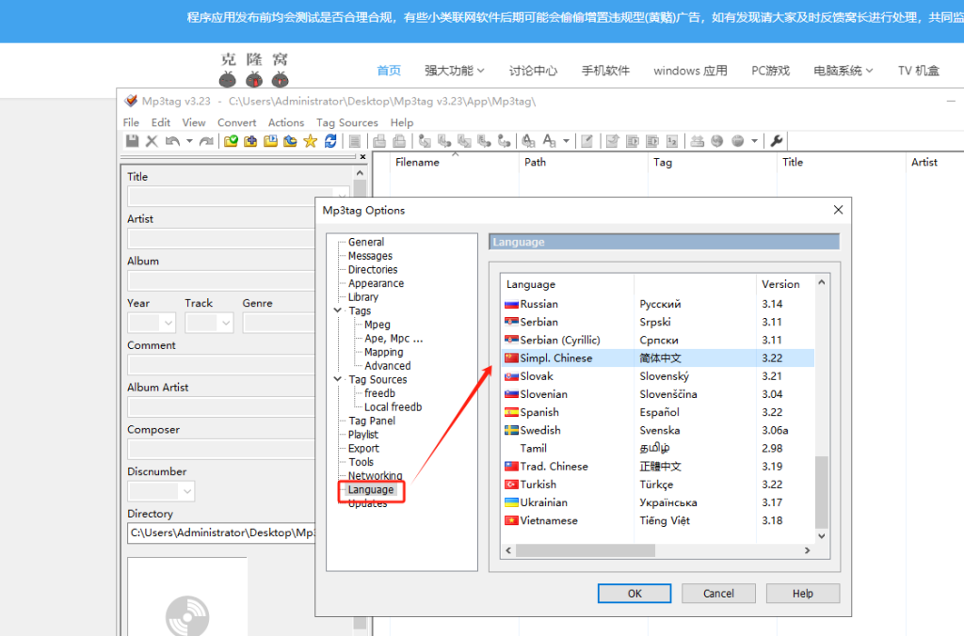
Task: Open the Tag Sources menu
Action: 346,122
